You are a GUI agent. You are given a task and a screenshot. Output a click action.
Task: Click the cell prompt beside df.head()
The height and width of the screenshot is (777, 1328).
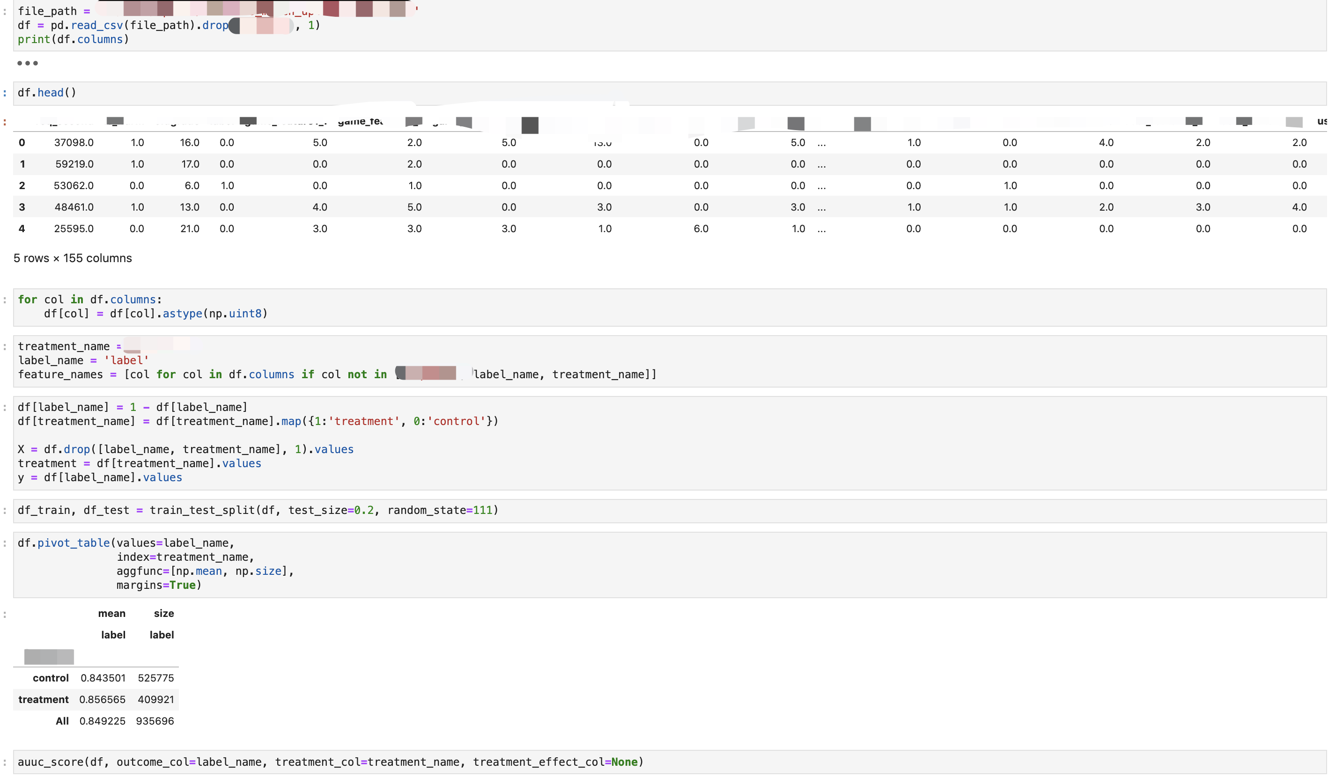pos(5,92)
